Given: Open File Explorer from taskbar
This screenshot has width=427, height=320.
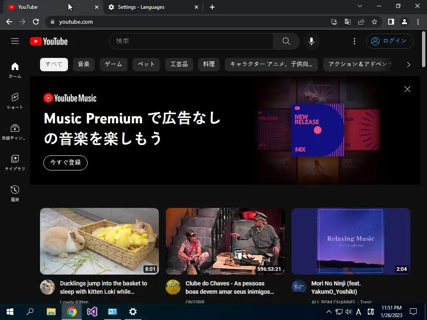Looking at the screenshot, I should 51,312.
